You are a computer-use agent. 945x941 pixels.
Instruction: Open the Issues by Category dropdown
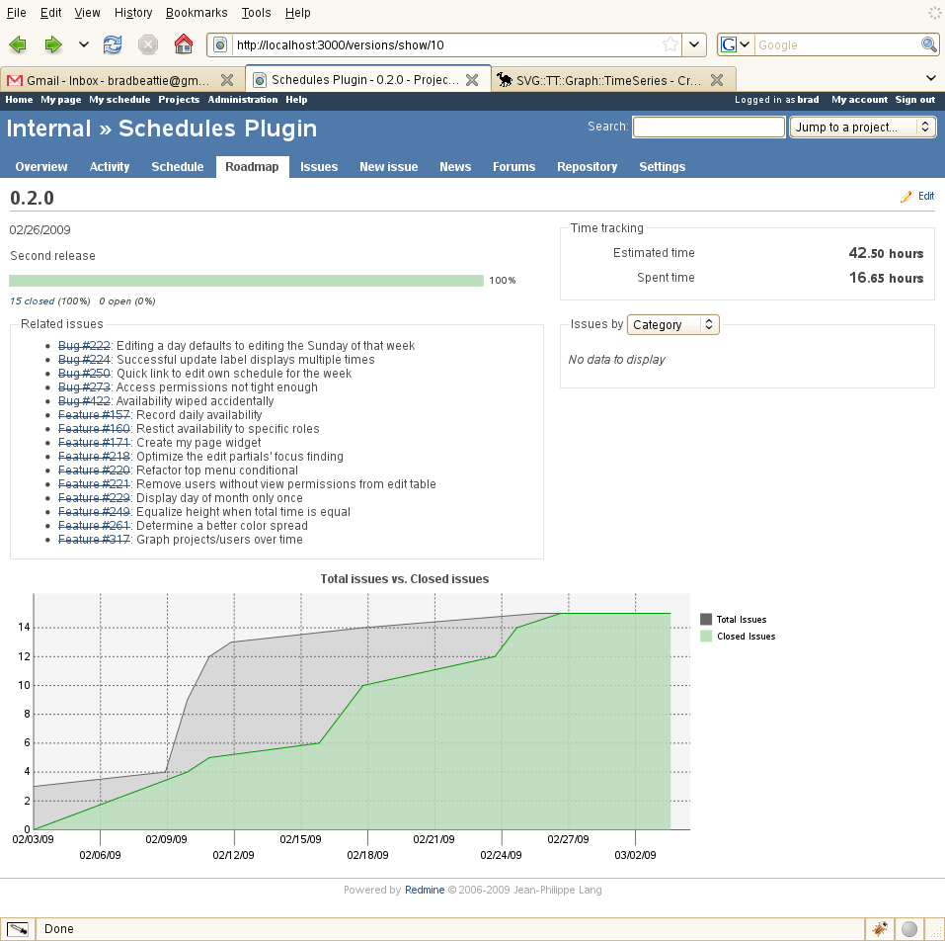(x=672, y=324)
